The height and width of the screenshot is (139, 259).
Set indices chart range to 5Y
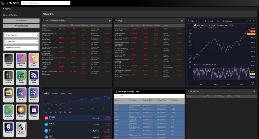pos(65,112)
